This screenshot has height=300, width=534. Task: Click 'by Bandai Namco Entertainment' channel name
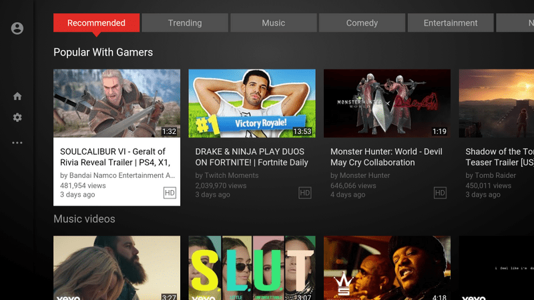point(117,175)
